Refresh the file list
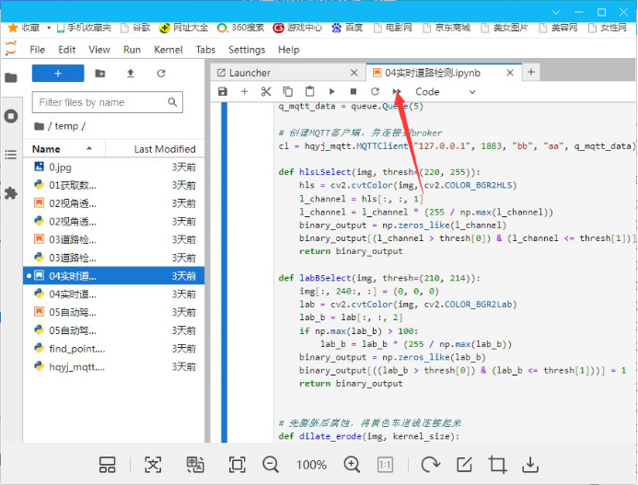The width and height of the screenshot is (638, 485). [x=161, y=74]
